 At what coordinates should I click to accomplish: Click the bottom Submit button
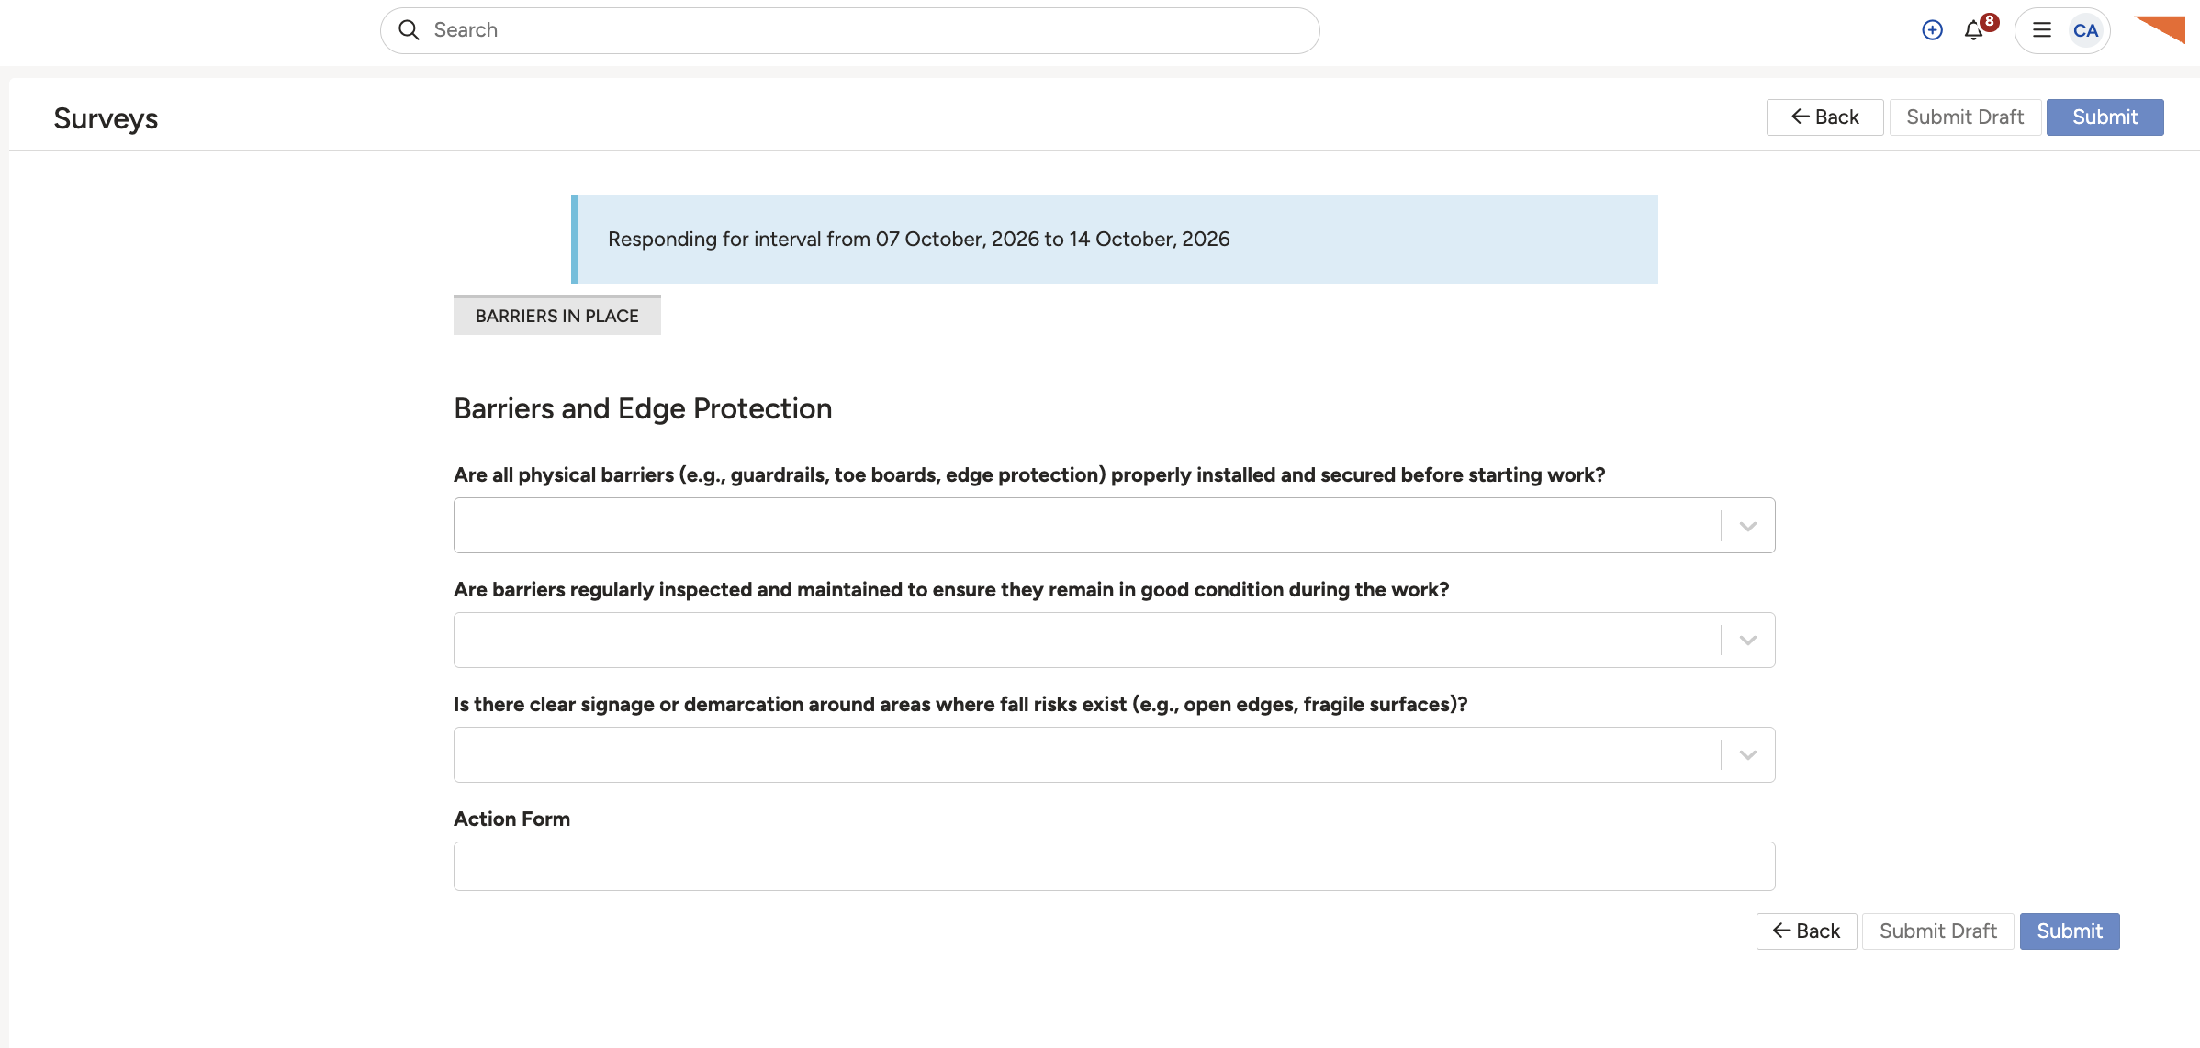2070,931
